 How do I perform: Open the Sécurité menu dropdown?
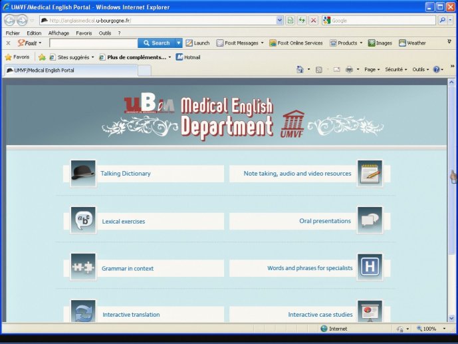coord(396,70)
